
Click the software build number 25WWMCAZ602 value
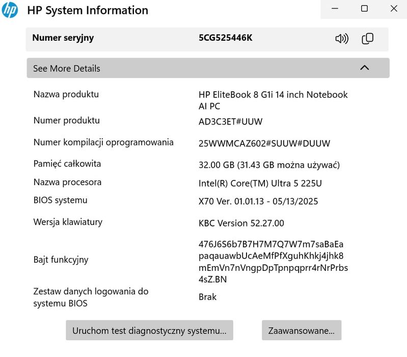pos(264,143)
